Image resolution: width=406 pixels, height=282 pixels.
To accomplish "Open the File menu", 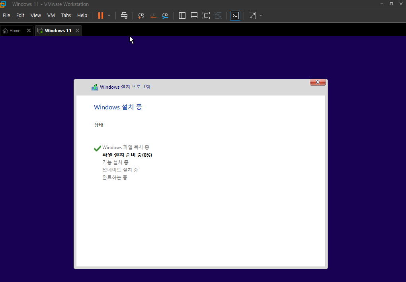I will 6,16.
